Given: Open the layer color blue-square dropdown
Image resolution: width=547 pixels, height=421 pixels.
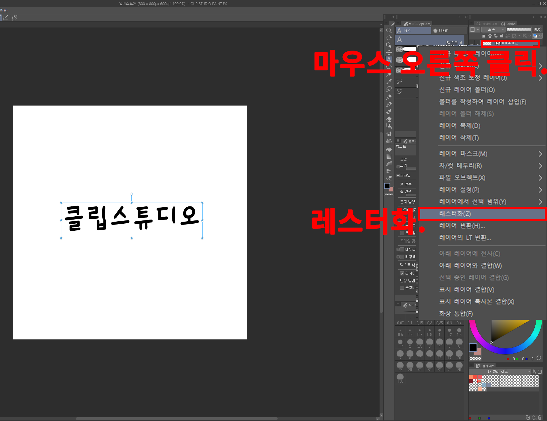Looking at the screenshot, I should point(537,36).
